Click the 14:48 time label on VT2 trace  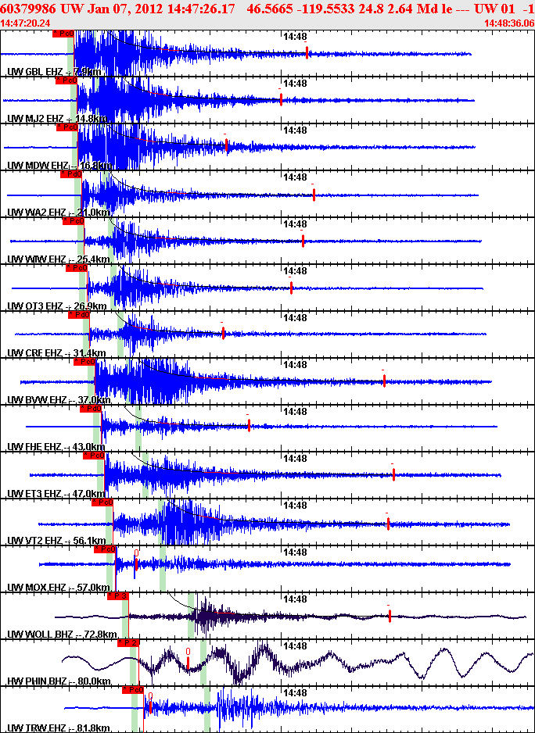tap(295, 505)
